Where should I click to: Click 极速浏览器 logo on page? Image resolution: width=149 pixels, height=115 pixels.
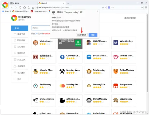tap(21, 18)
